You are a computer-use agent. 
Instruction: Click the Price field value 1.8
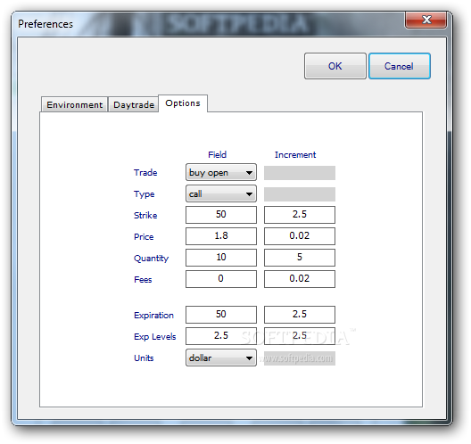click(221, 236)
